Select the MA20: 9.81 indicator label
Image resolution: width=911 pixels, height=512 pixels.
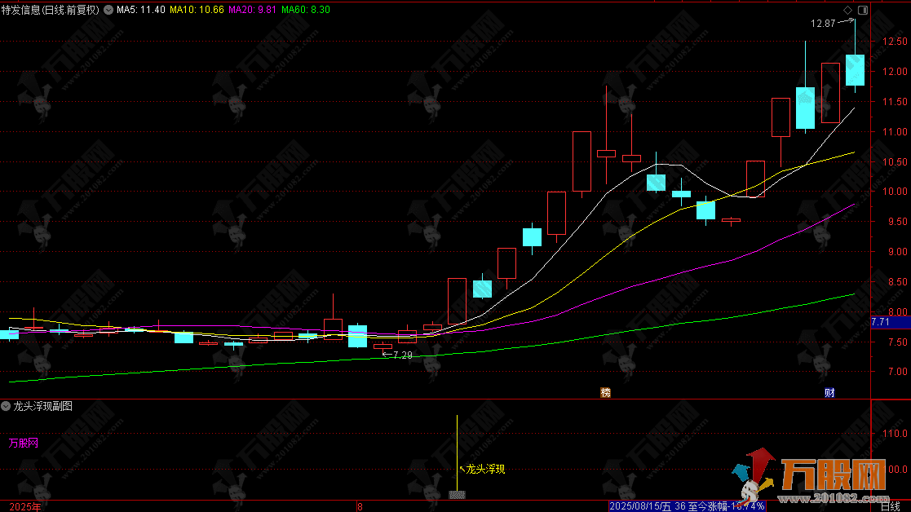click(x=252, y=10)
